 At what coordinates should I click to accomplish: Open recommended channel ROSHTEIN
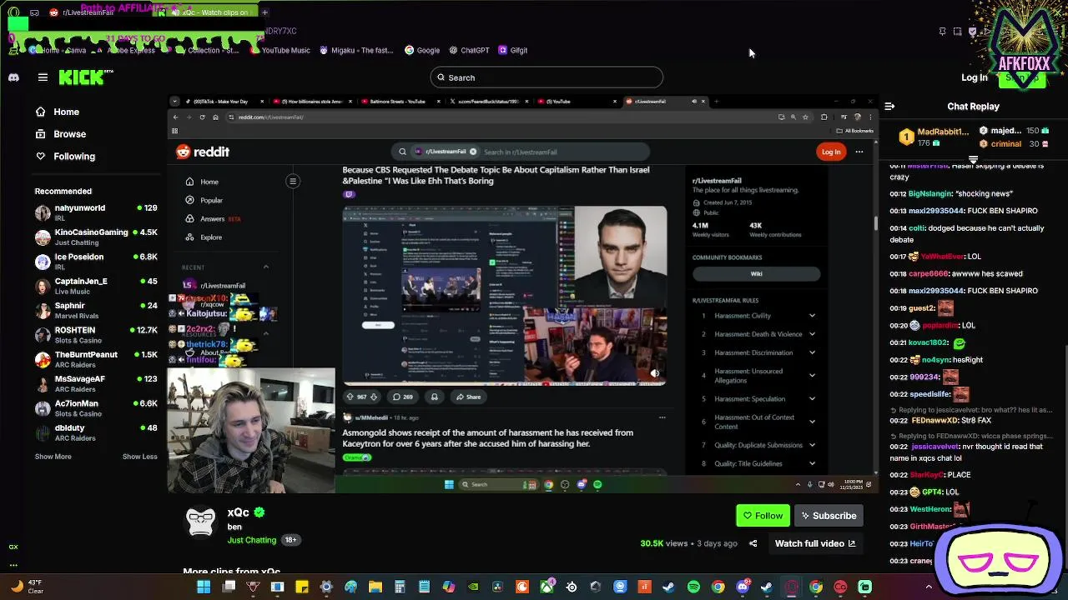[x=96, y=335]
